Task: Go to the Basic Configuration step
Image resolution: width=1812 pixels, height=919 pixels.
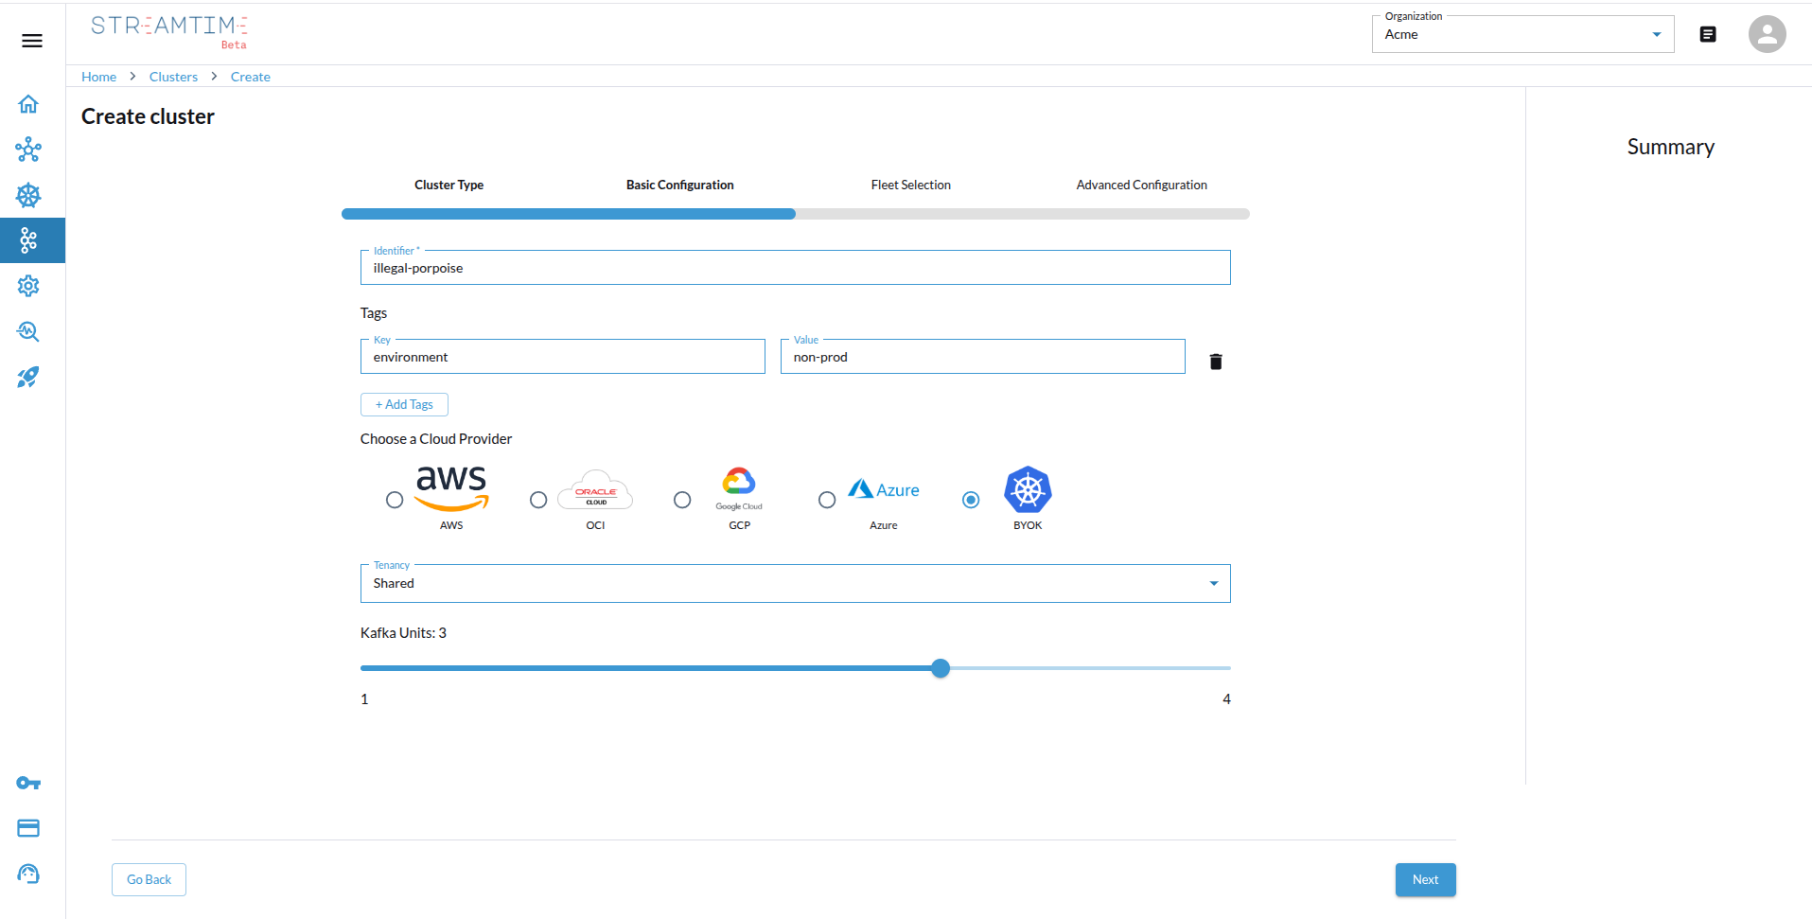Action: 680,185
